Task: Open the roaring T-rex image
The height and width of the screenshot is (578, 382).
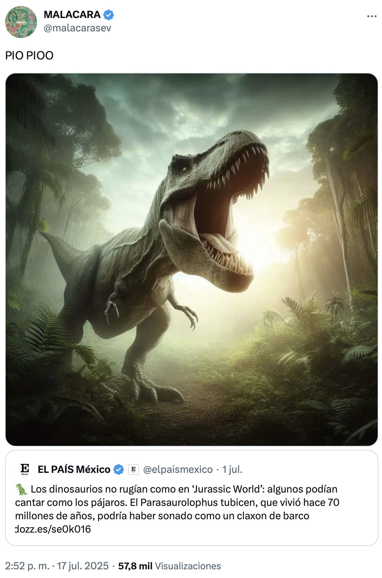Action: (191, 259)
